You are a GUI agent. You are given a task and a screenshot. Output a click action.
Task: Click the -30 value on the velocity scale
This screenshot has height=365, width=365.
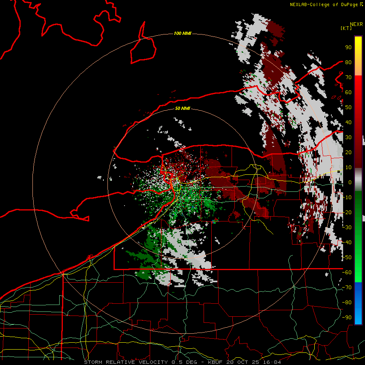(x=347, y=227)
